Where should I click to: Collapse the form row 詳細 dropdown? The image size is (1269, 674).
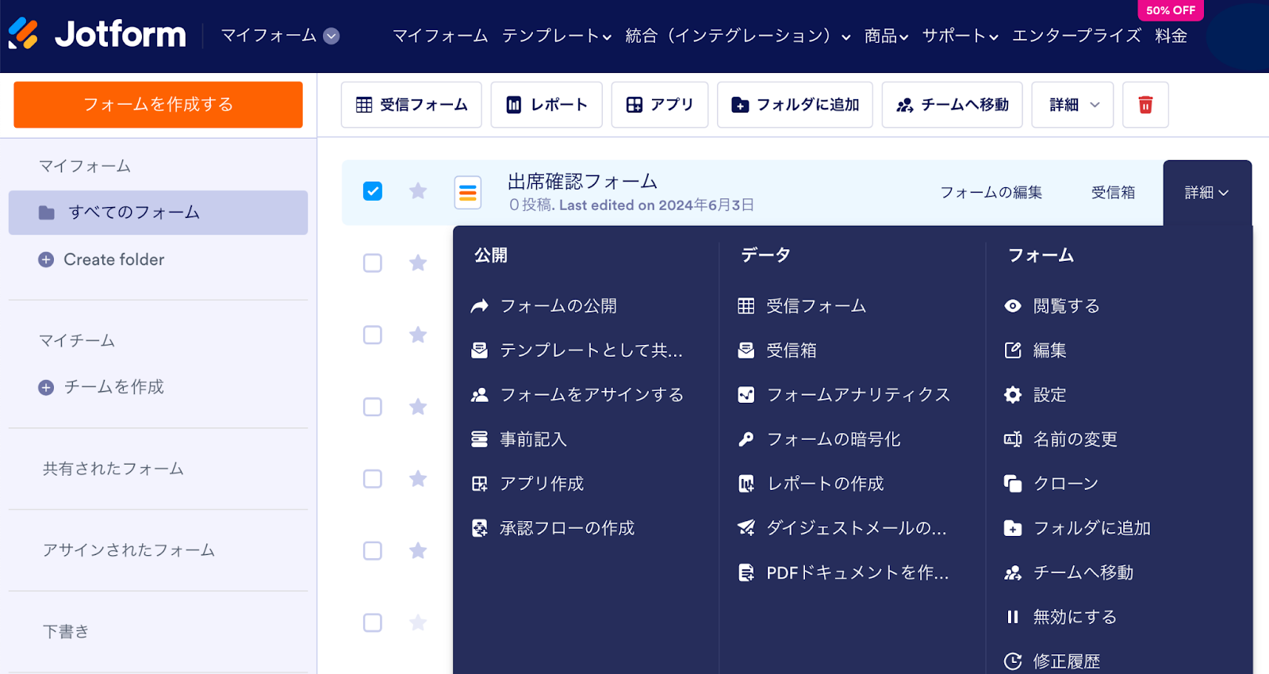point(1206,193)
